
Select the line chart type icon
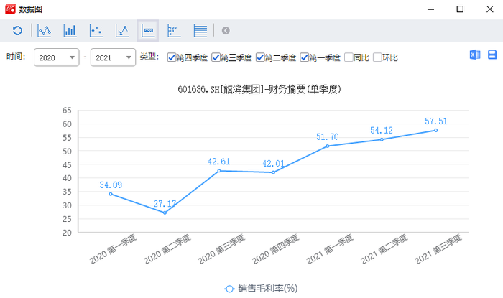[x=44, y=31]
